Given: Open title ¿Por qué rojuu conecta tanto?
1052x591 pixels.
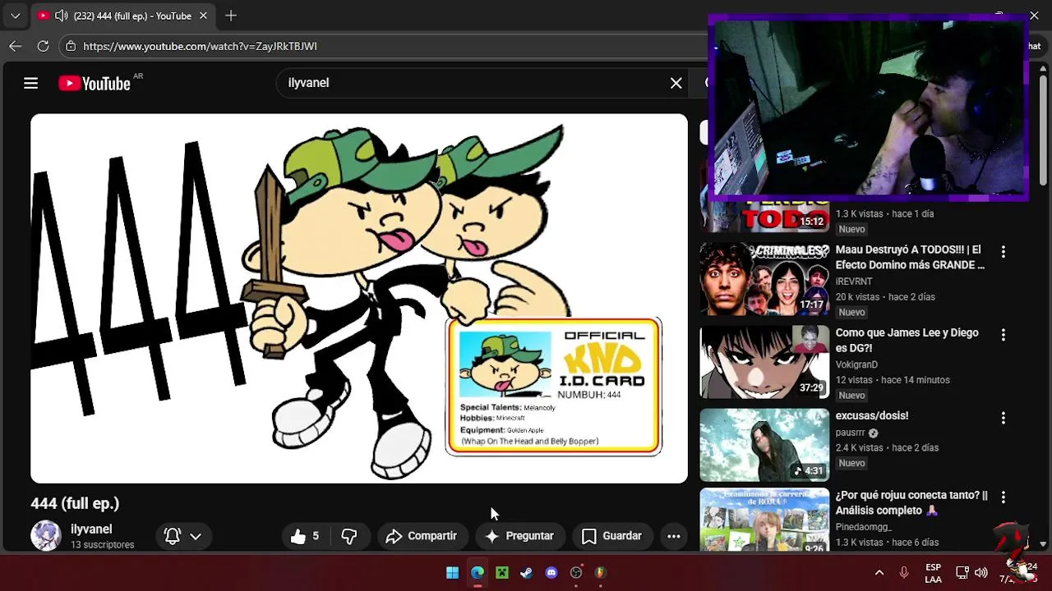Looking at the screenshot, I should click(x=911, y=502).
